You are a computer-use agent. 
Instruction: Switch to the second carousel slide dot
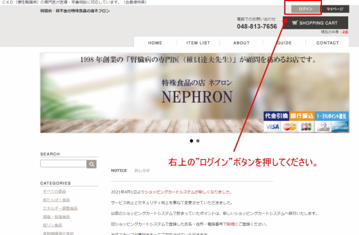point(198,141)
